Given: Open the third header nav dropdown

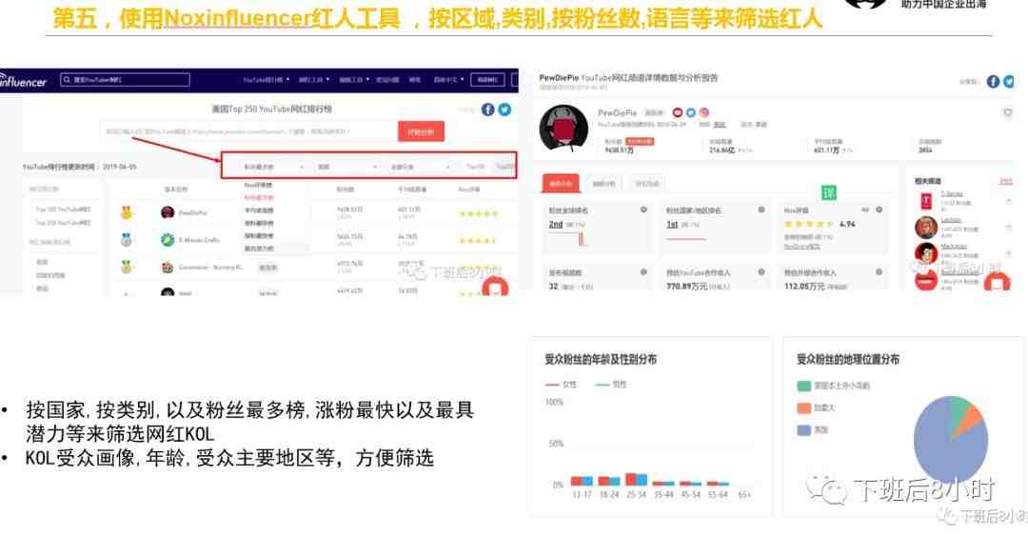Looking at the screenshot, I should (355, 80).
